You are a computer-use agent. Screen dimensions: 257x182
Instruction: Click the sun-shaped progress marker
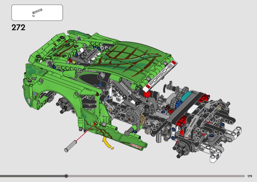(x=66, y=176)
